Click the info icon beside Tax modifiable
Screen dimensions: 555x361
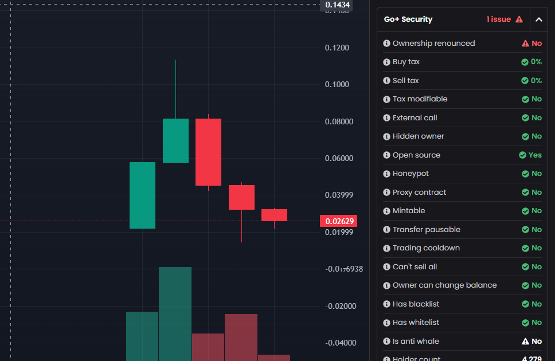click(386, 99)
